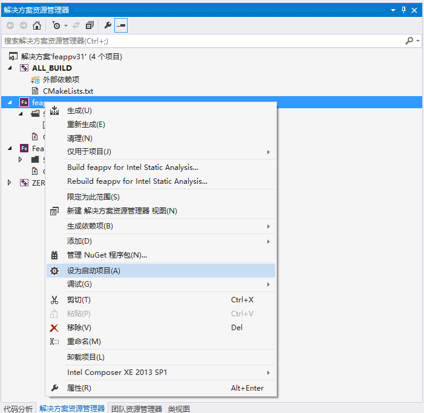Go to Home view in Solution Explorer
Image resolution: width=424 pixels, height=413 pixels.
click(x=37, y=25)
